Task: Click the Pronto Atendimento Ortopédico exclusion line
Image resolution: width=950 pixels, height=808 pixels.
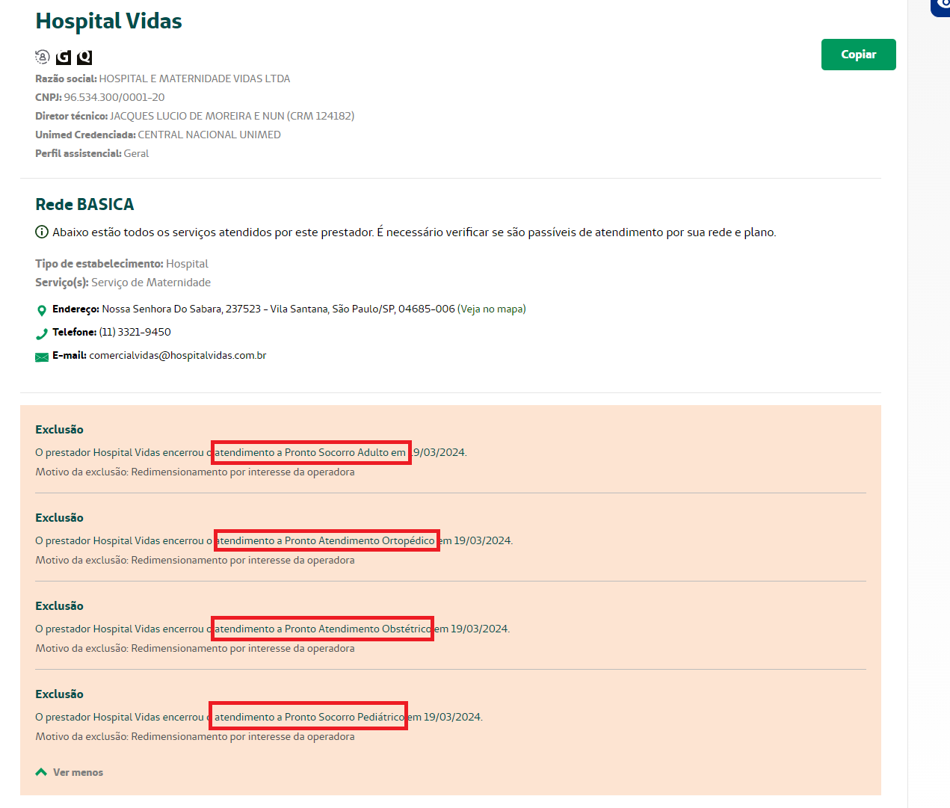Action: pos(274,540)
